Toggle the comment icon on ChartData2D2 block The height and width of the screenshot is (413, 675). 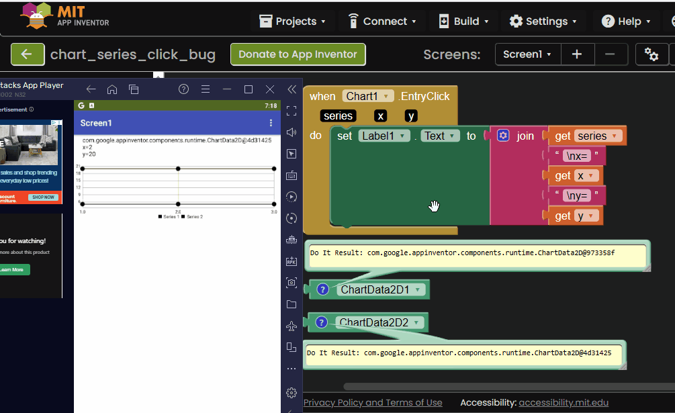pyautogui.click(x=322, y=322)
